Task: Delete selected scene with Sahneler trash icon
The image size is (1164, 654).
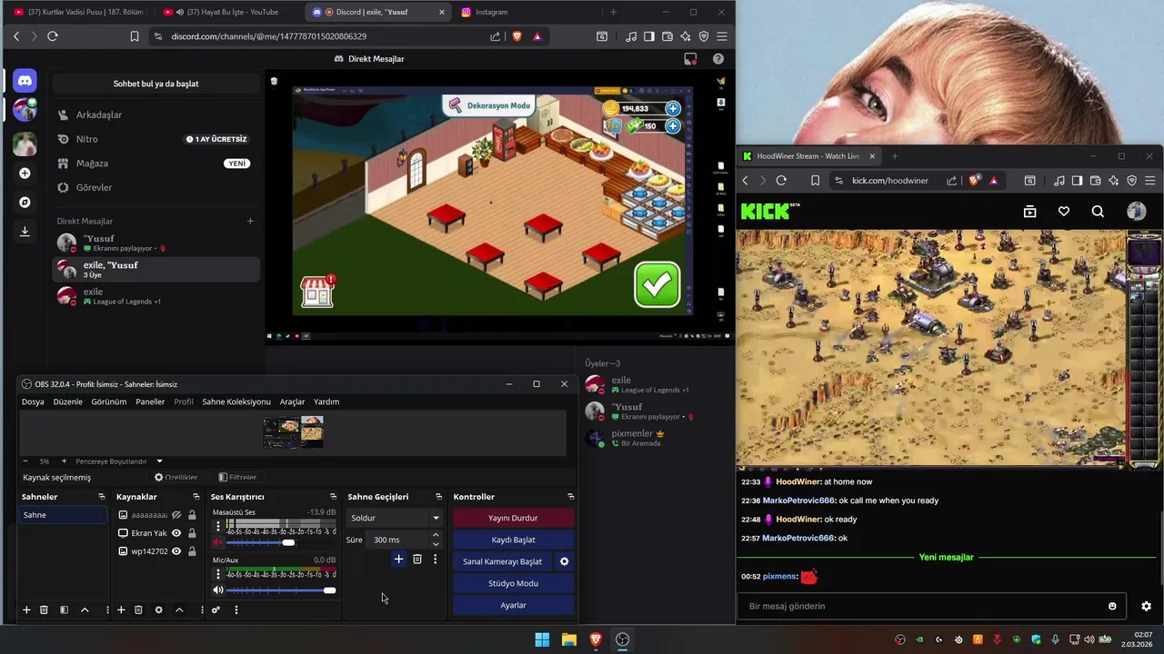Action: click(x=44, y=609)
